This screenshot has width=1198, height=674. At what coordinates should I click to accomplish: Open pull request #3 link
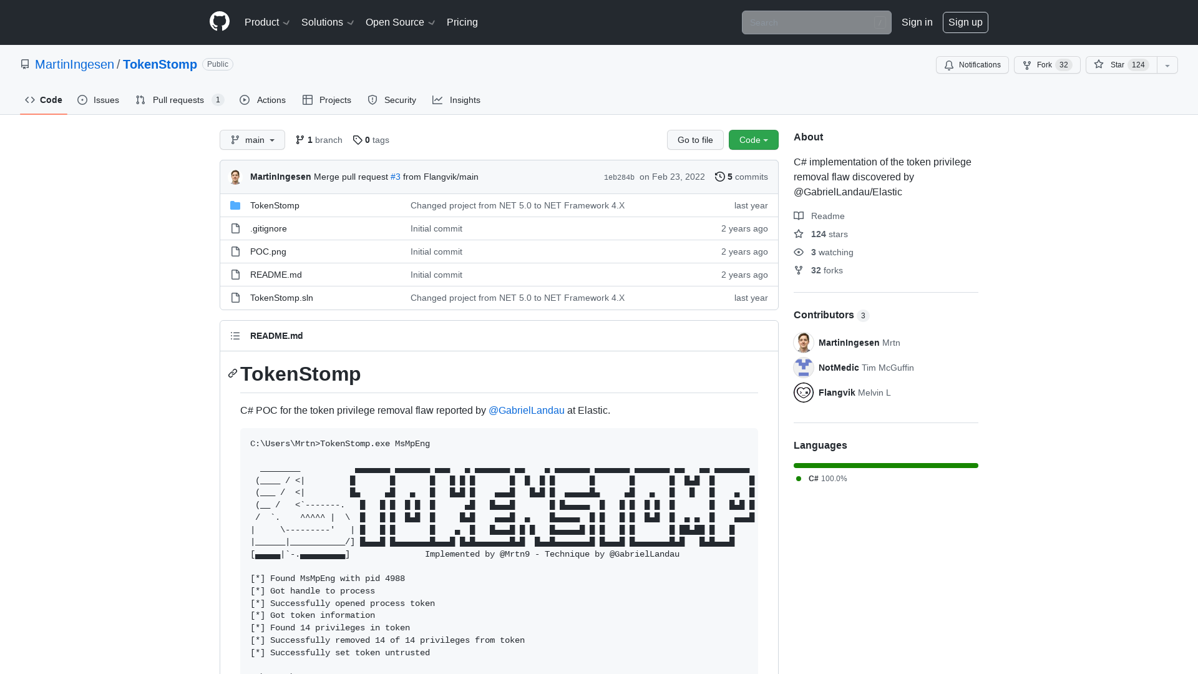tap(396, 177)
